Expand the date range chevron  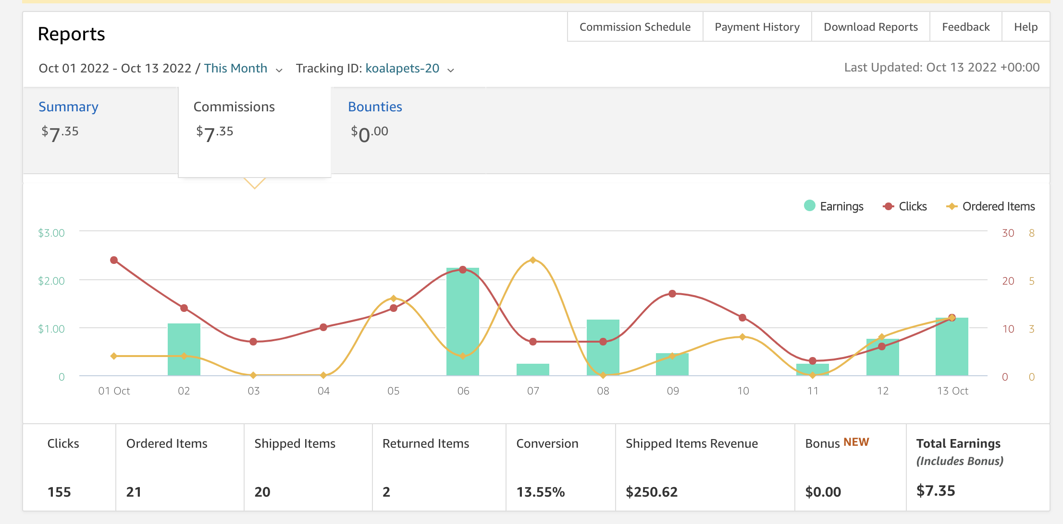click(279, 70)
